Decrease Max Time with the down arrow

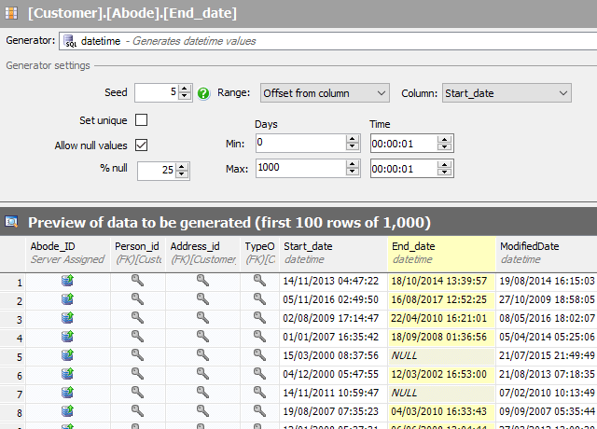444,173
